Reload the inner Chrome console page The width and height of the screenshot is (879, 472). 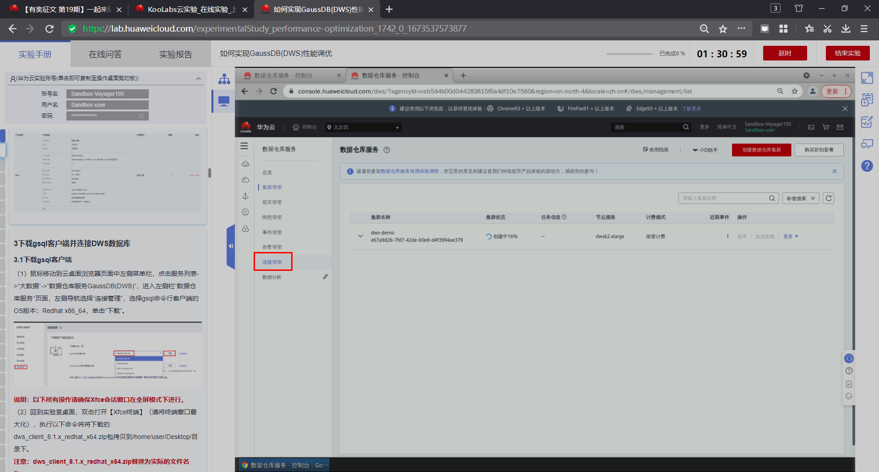273,91
